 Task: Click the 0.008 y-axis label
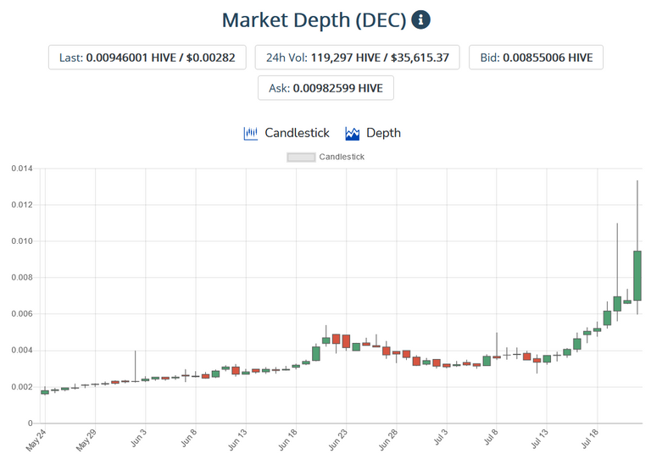21,278
